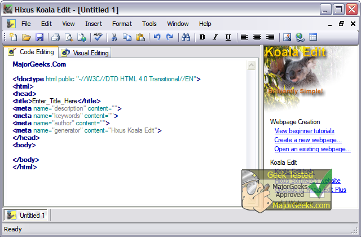Screen dimensions: 361x237
Task: Open the Insert menu
Action: coord(94,24)
